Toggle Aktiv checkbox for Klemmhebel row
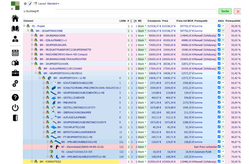The width and height of the screenshot is (249, 164). click(x=219, y=147)
